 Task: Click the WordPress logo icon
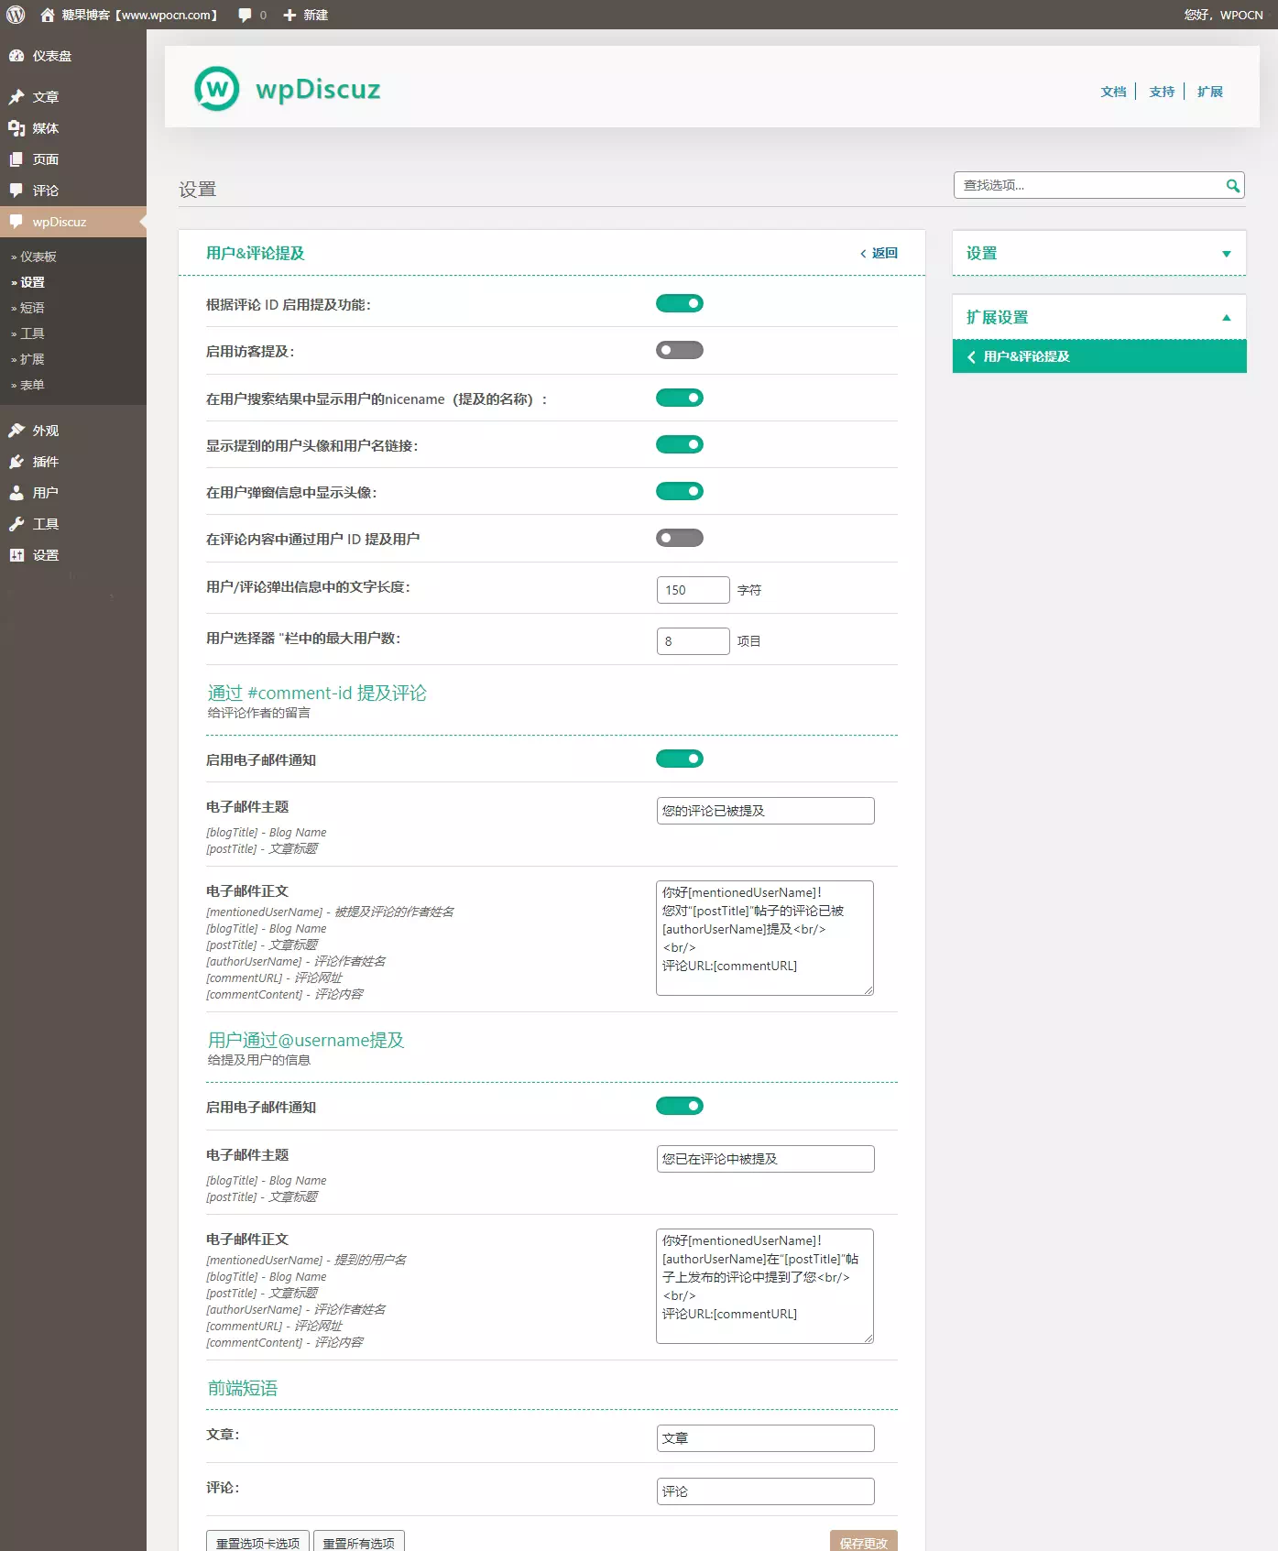click(x=16, y=15)
